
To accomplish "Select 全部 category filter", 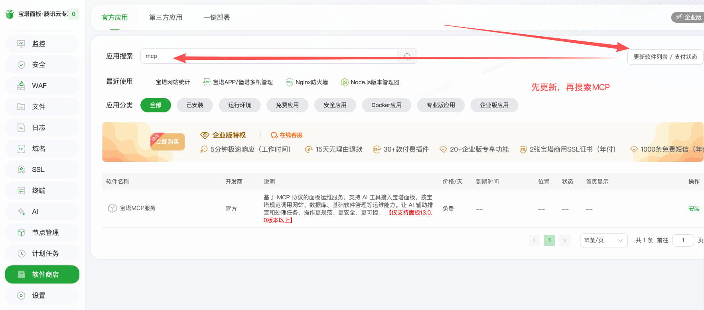I will (156, 105).
